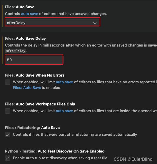157x164 pixels.
Task: Focus the Auto Save Delay field showing 50
Action: [34, 60]
